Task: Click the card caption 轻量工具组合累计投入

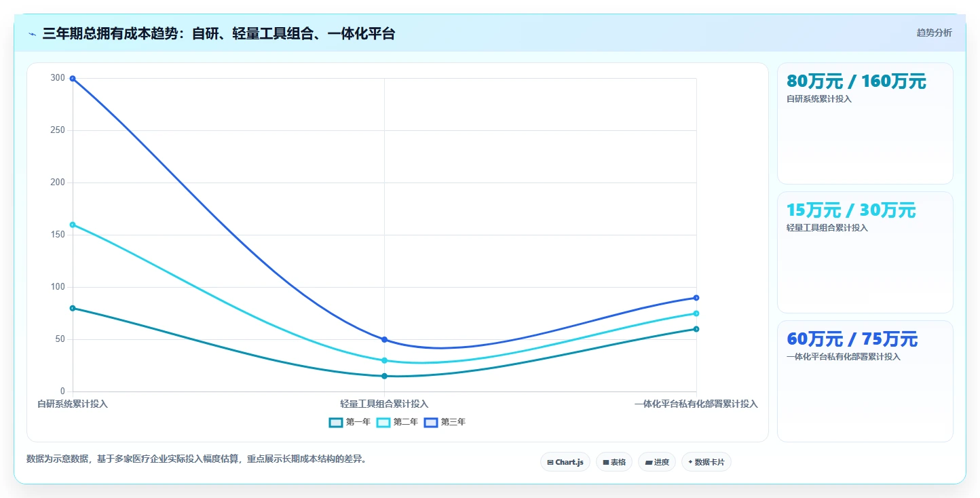Action: [827, 228]
